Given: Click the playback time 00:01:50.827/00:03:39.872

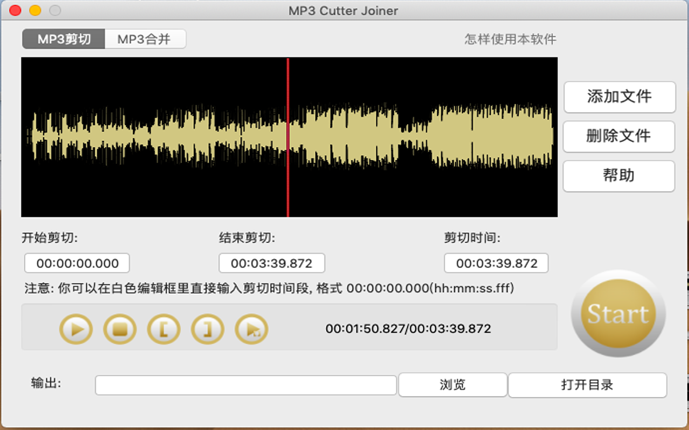Looking at the screenshot, I should pyautogui.click(x=409, y=328).
